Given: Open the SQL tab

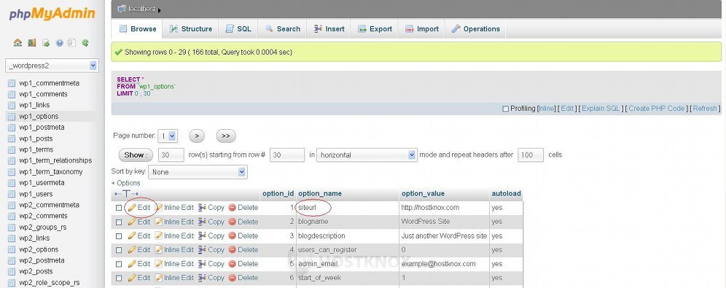Looking at the screenshot, I should (238, 28).
